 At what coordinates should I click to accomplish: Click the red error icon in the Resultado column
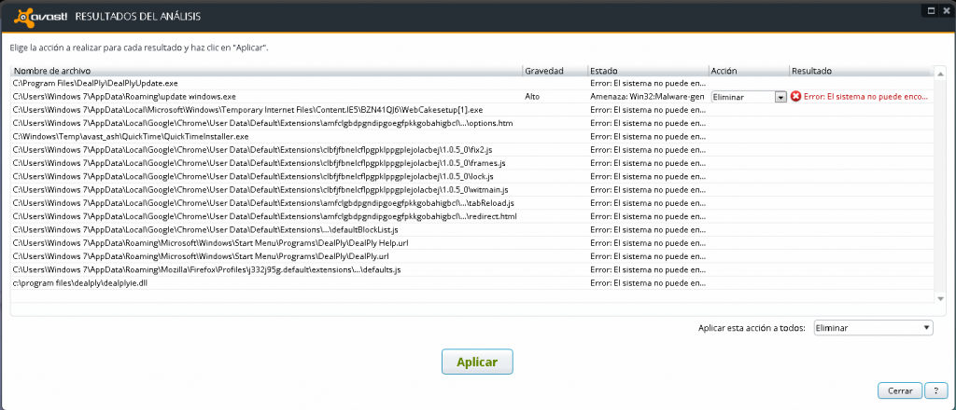[x=795, y=97]
